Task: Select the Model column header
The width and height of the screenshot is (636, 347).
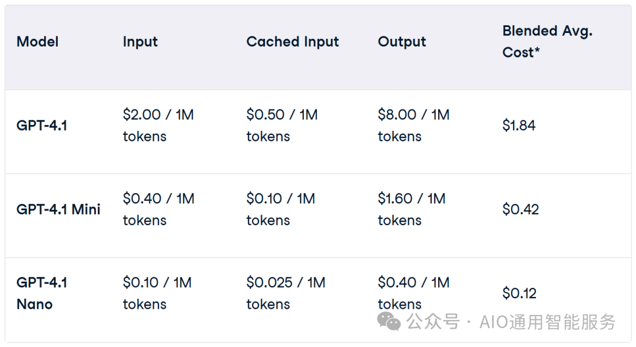Action: 38,42
